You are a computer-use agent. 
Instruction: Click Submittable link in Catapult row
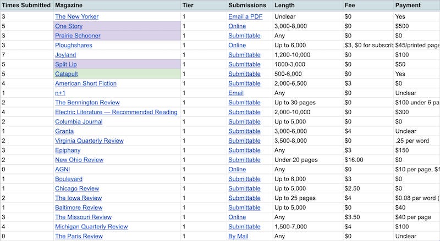[244, 74]
